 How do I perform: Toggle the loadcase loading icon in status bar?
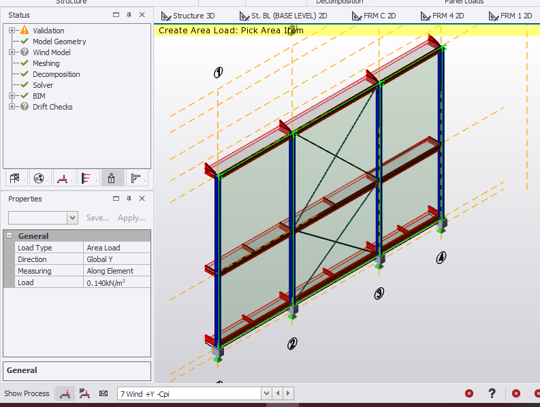pyautogui.click(x=65, y=393)
